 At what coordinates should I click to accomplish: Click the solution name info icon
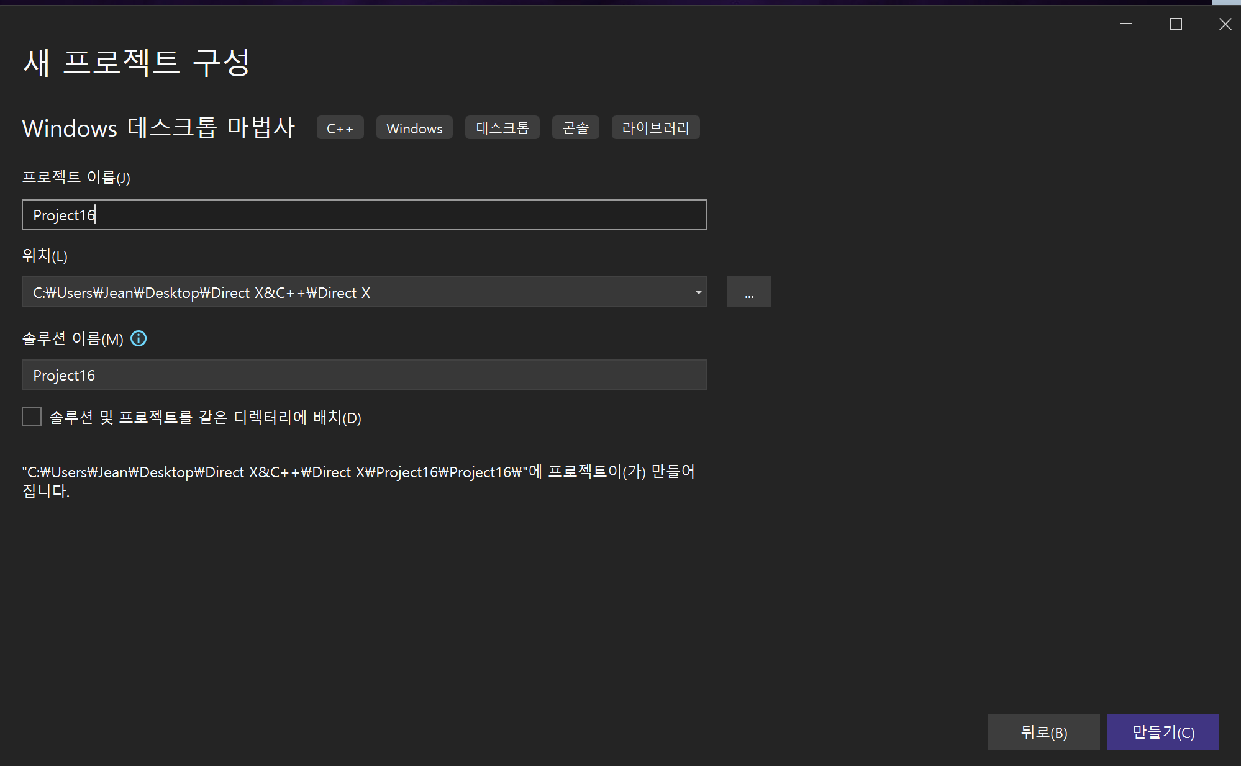click(139, 338)
